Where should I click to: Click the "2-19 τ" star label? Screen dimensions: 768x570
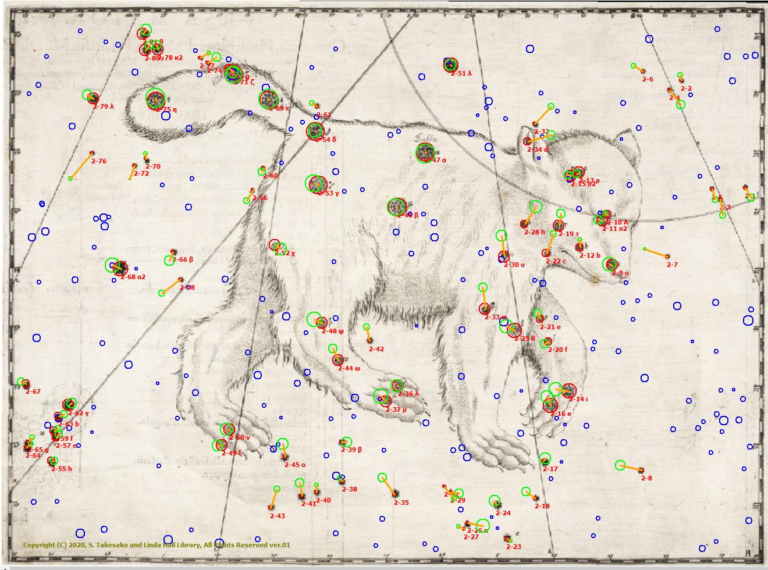(x=568, y=234)
